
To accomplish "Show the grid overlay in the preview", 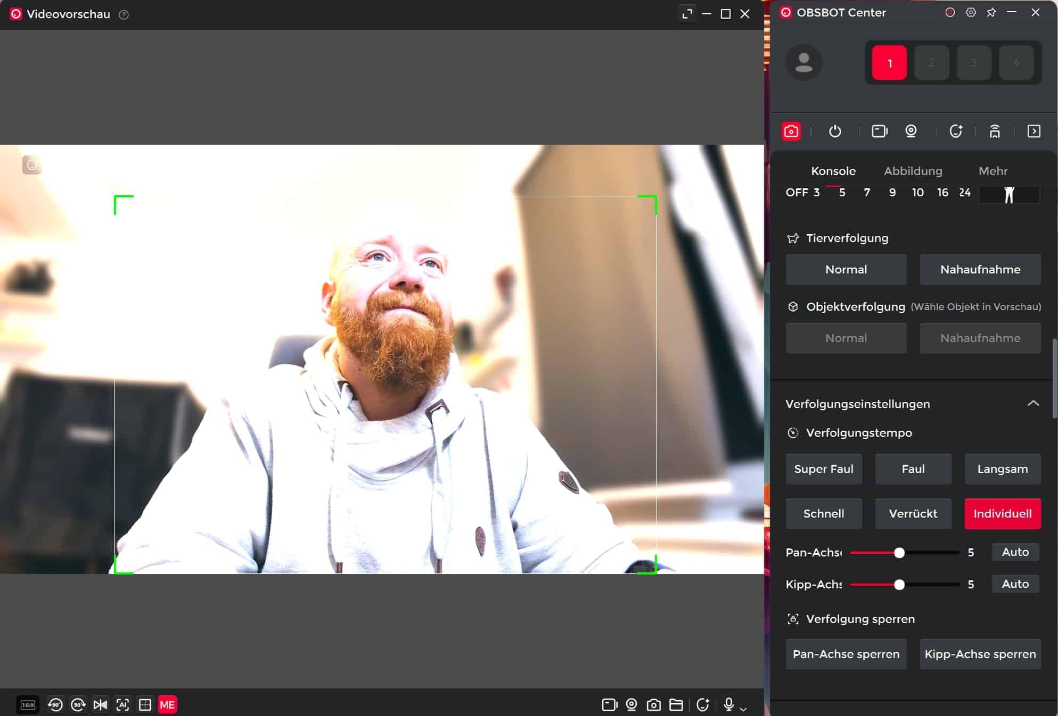I will pyautogui.click(x=145, y=705).
